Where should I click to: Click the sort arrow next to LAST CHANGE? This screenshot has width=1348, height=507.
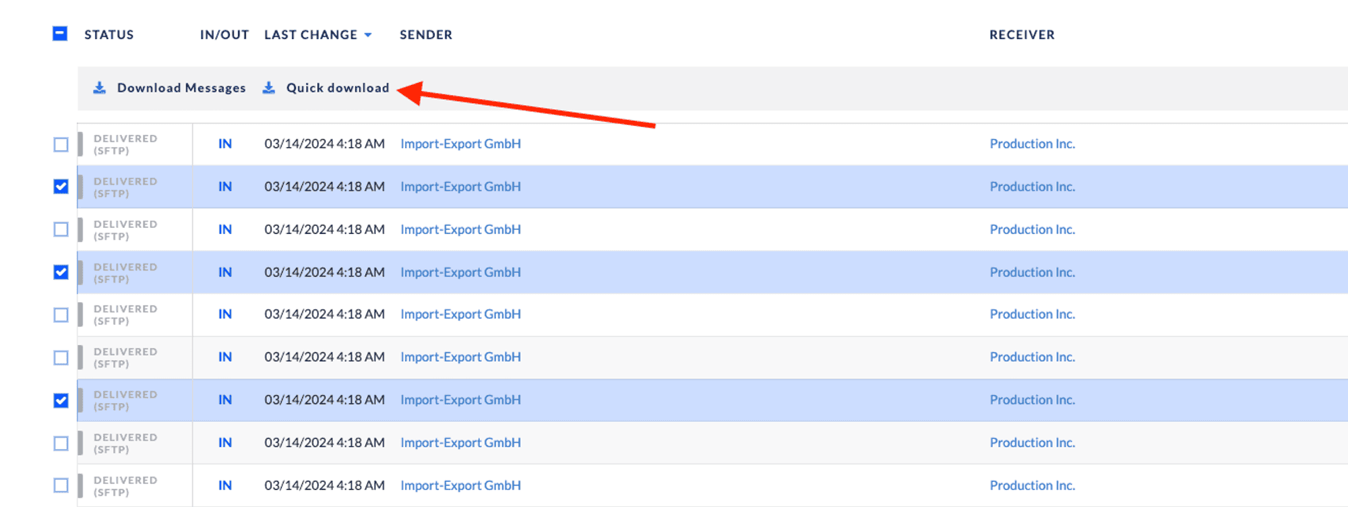coord(368,35)
